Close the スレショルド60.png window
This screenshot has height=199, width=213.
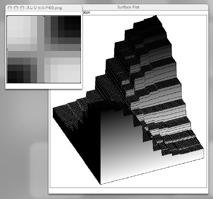click(x=10, y=8)
